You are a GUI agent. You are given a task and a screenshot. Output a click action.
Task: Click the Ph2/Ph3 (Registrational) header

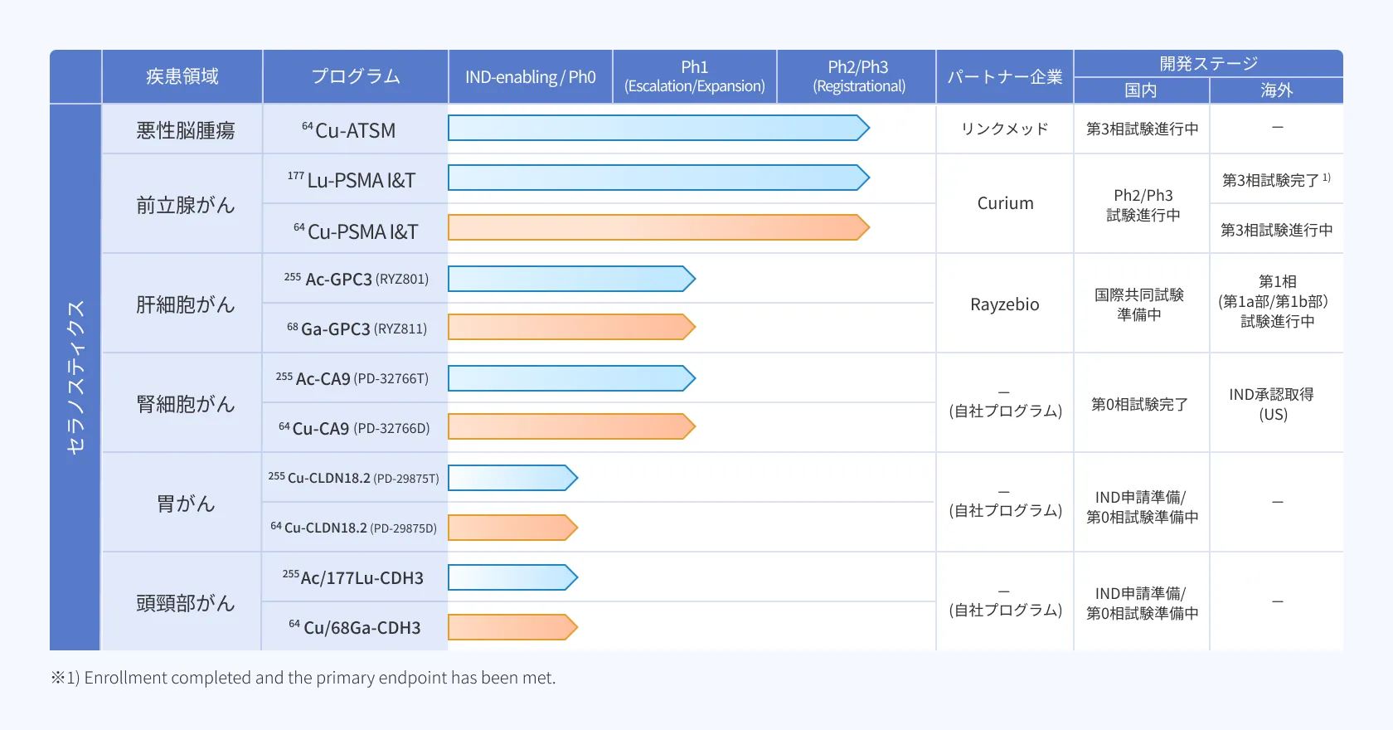(x=858, y=76)
